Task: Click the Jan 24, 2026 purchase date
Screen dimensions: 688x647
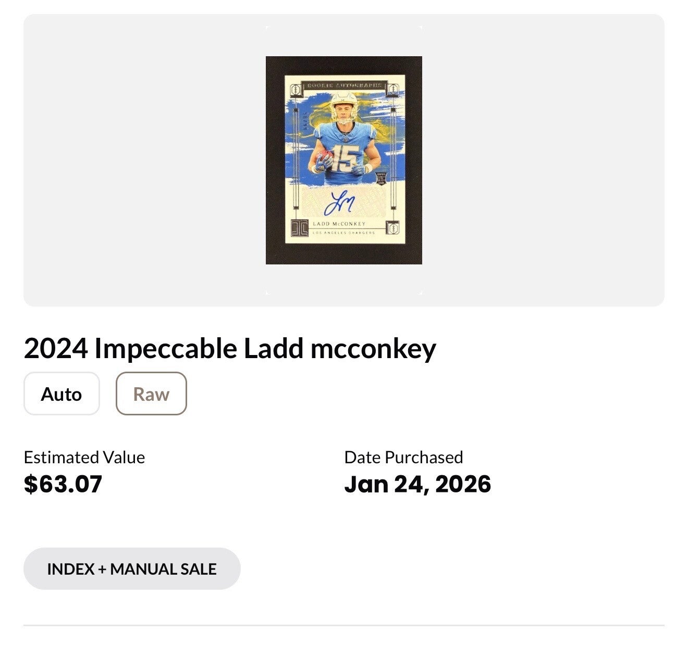Action: 417,484
